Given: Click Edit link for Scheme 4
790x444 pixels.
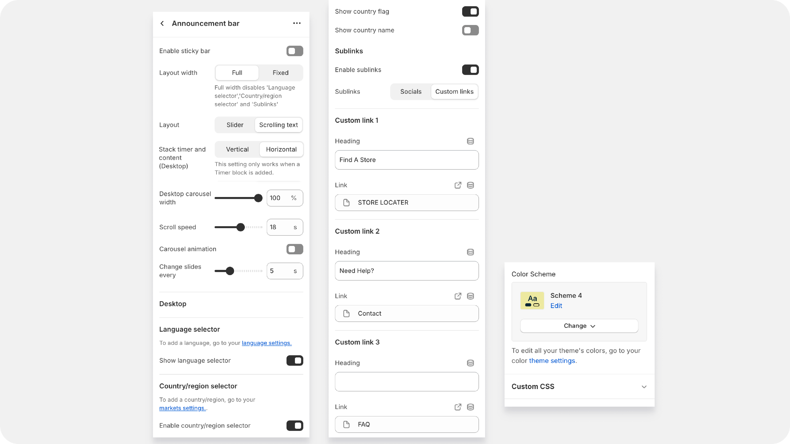Looking at the screenshot, I should pyautogui.click(x=556, y=305).
